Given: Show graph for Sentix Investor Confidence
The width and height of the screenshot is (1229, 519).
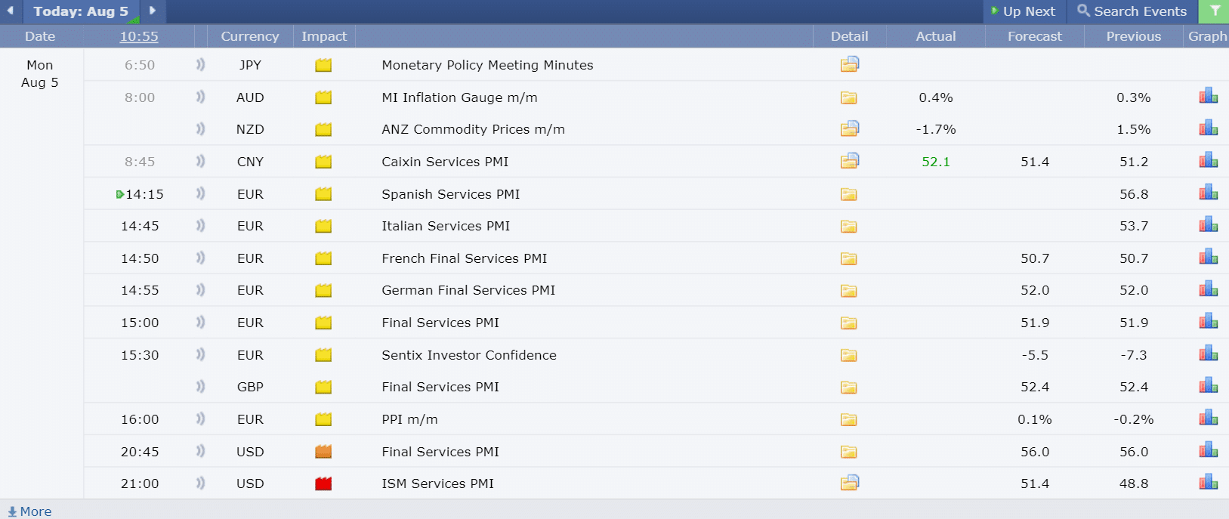Looking at the screenshot, I should (x=1209, y=354).
